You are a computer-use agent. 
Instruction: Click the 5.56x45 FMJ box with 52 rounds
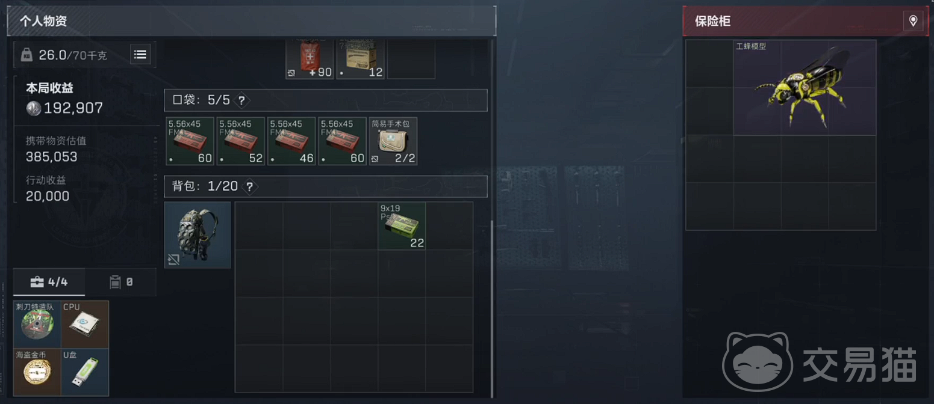tap(241, 141)
